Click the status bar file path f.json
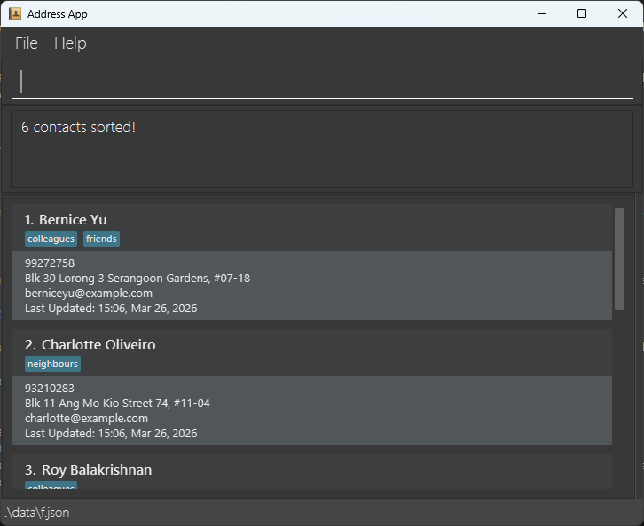Screen dimensions: 644x526 [x=37, y=513]
